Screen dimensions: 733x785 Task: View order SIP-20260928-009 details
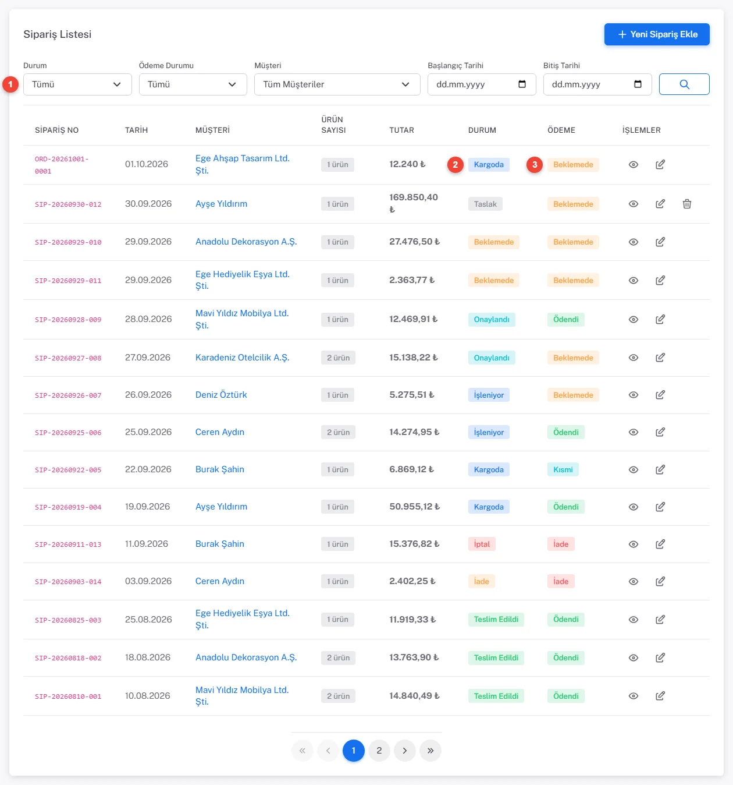(x=634, y=320)
